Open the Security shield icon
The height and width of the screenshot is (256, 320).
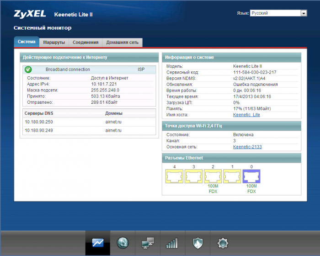click(197, 243)
